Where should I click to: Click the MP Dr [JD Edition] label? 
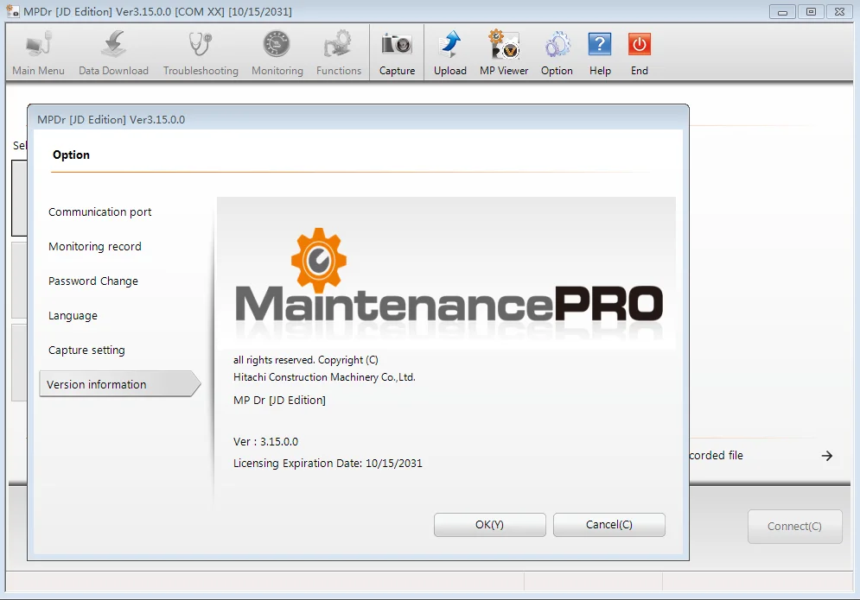(x=279, y=401)
